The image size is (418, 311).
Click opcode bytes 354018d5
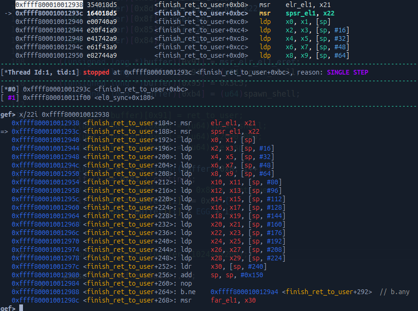pos(102,5)
